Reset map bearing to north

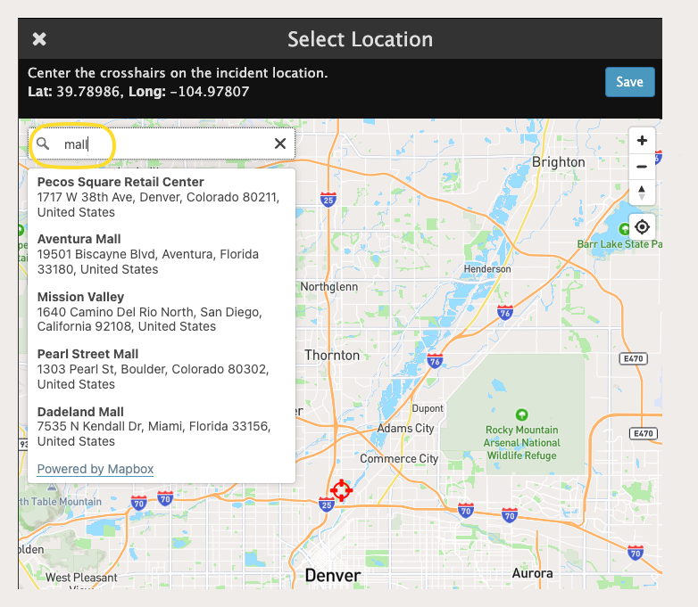642,192
